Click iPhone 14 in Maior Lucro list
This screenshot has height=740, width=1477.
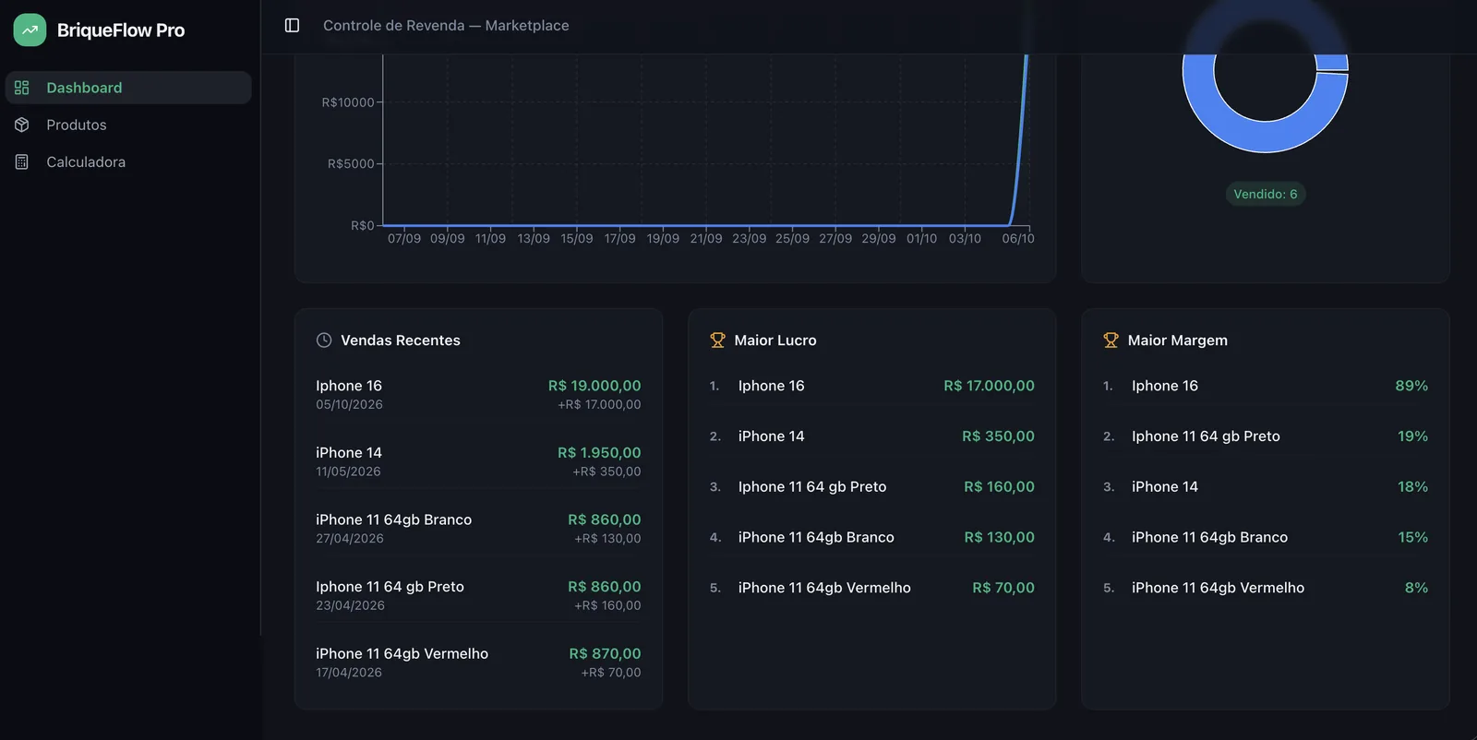[772, 436]
